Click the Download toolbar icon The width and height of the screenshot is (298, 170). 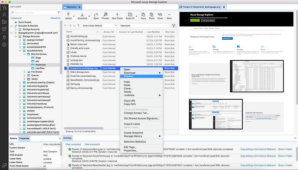(82, 15)
